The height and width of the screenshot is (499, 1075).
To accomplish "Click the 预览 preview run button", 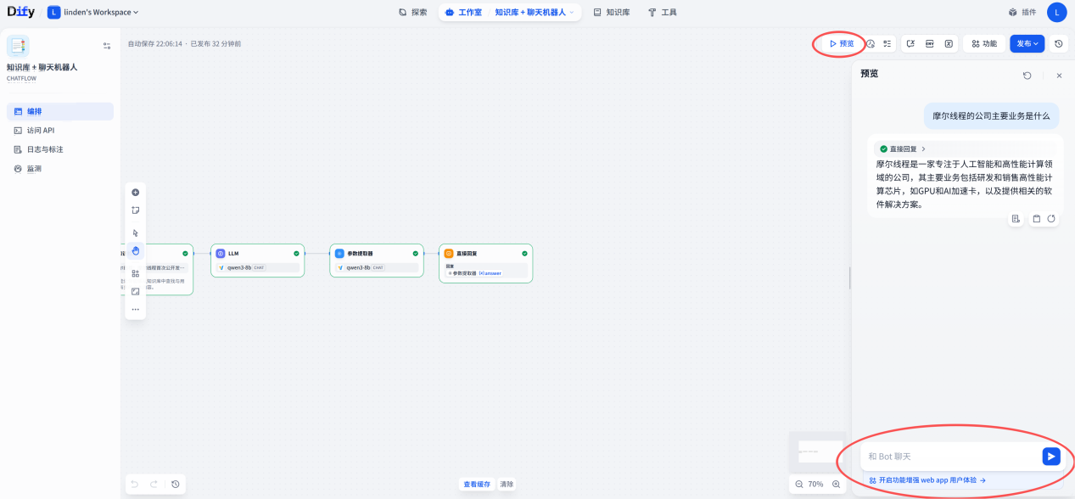I will pyautogui.click(x=842, y=43).
